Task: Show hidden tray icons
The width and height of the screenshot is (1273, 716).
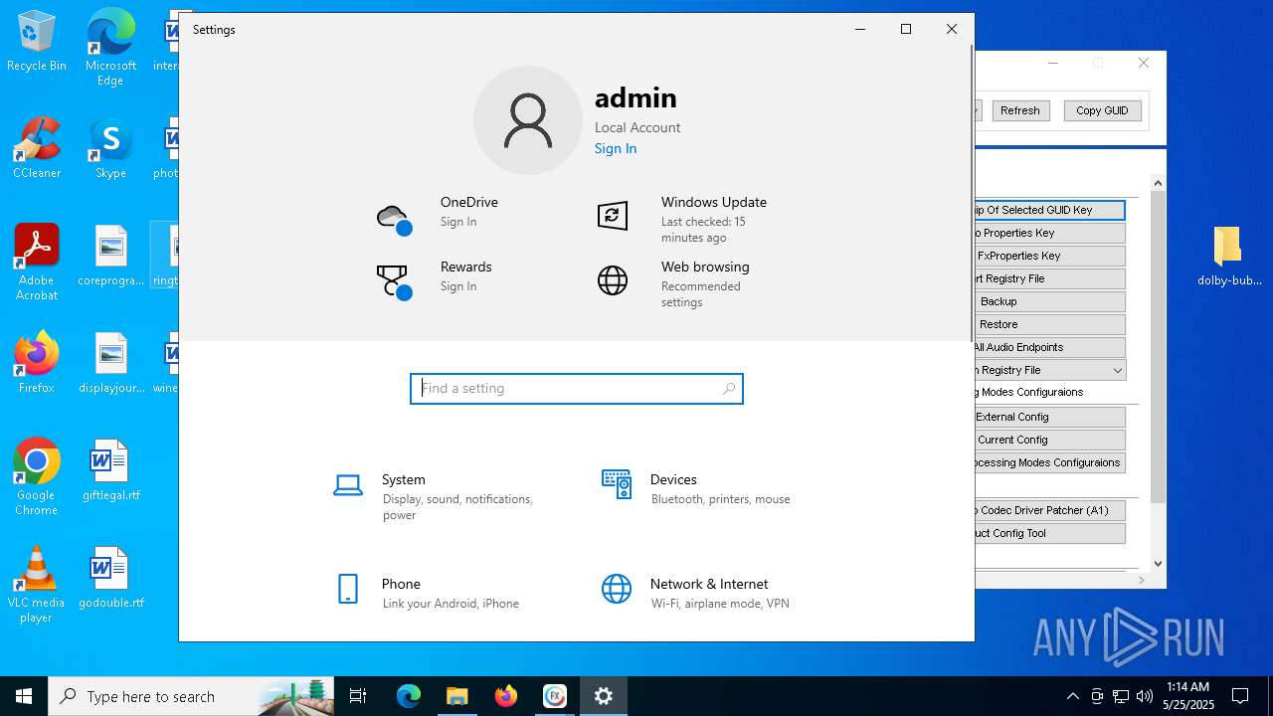Action: tap(1072, 696)
